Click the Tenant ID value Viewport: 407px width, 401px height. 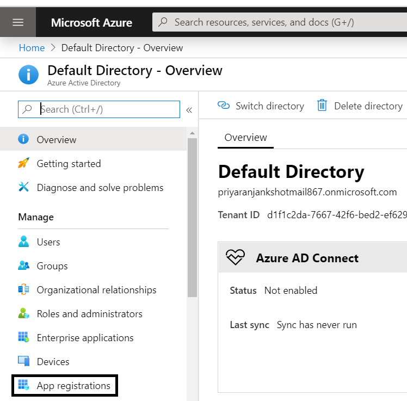pos(337,215)
